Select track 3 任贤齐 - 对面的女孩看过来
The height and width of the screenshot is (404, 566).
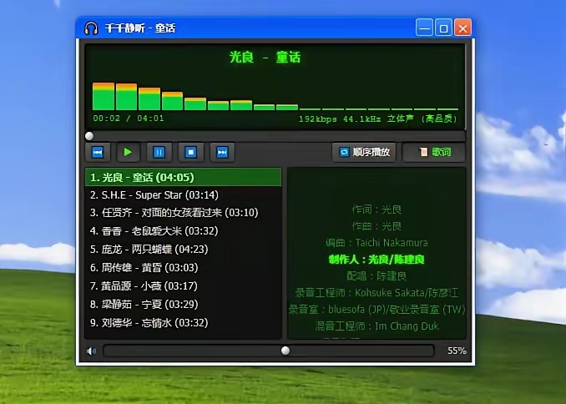click(x=183, y=213)
